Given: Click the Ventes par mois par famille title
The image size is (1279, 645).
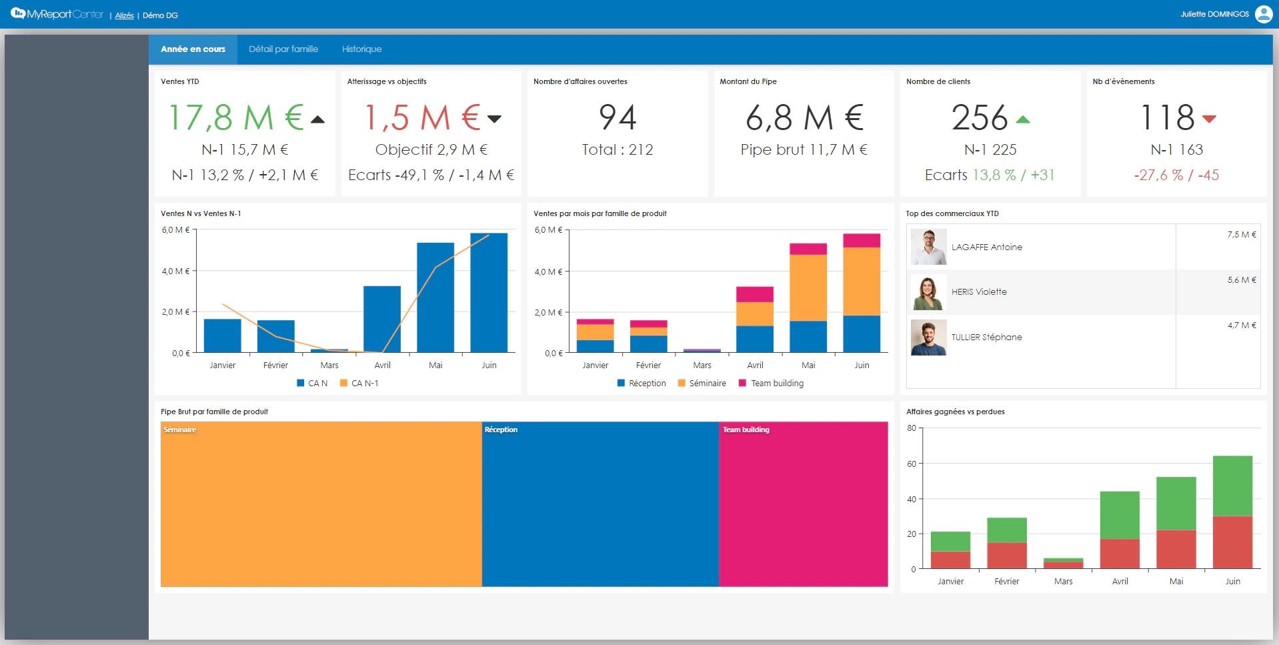Looking at the screenshot, I should 600,213.
